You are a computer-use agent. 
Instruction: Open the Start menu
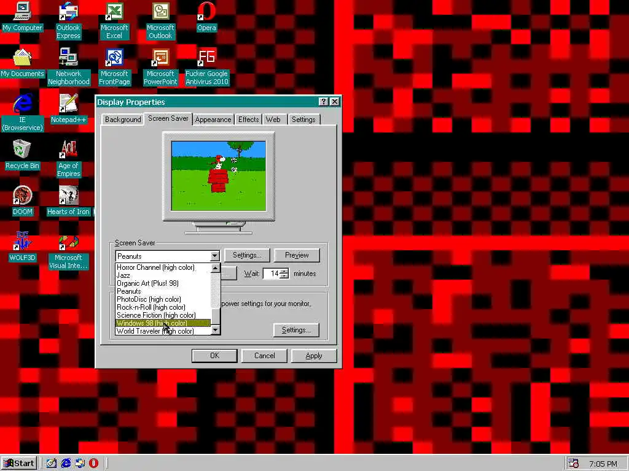[19, 464]
